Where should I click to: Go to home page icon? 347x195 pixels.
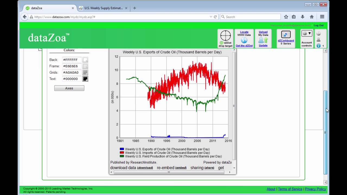pos(312,17)
